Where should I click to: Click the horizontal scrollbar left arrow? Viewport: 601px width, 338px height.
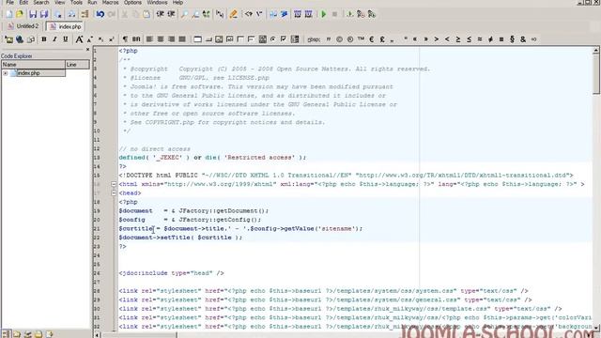tap(98, 335)
